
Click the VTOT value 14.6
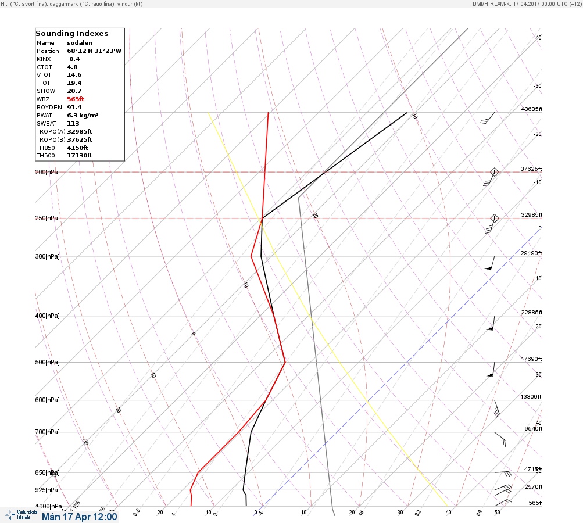pos(74,75)
